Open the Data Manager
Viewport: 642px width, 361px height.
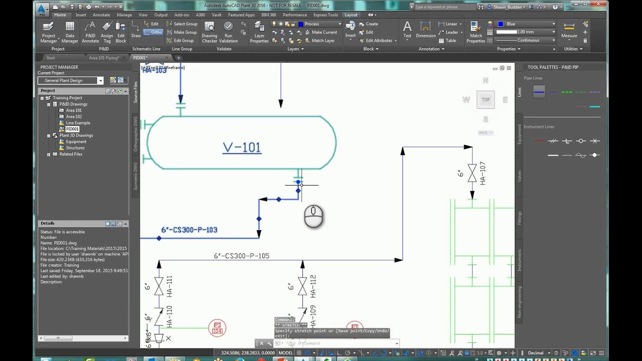tap(70, 32)
